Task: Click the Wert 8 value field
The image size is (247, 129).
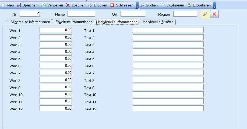Action: click(56, 80)
